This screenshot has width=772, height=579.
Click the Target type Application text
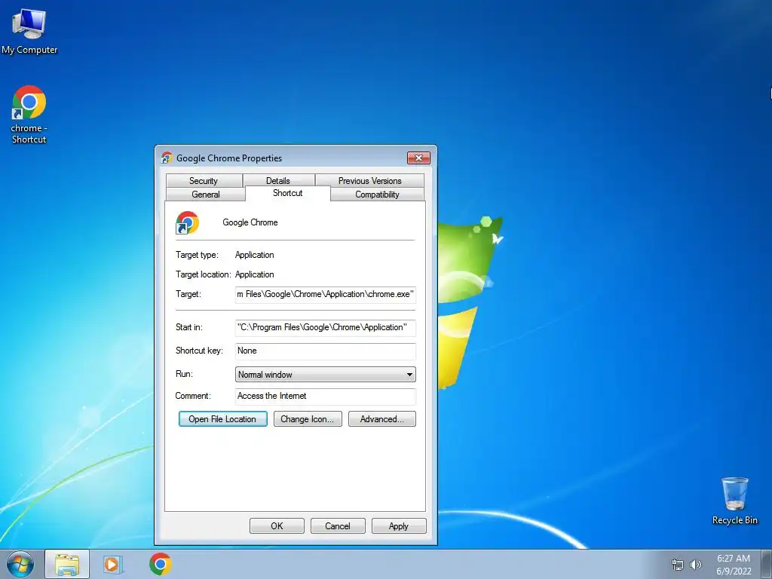255,255
